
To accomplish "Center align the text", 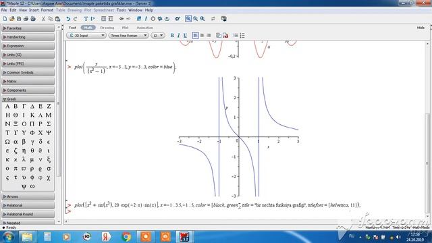I will click(202, 36).
